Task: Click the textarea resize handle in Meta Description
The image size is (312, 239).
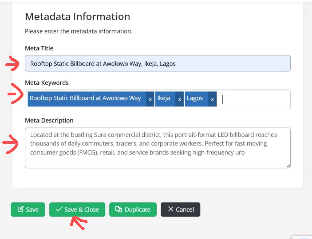Action: click(288, 166)
